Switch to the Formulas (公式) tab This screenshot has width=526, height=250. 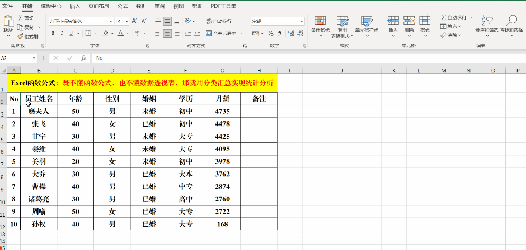[123, 6]
